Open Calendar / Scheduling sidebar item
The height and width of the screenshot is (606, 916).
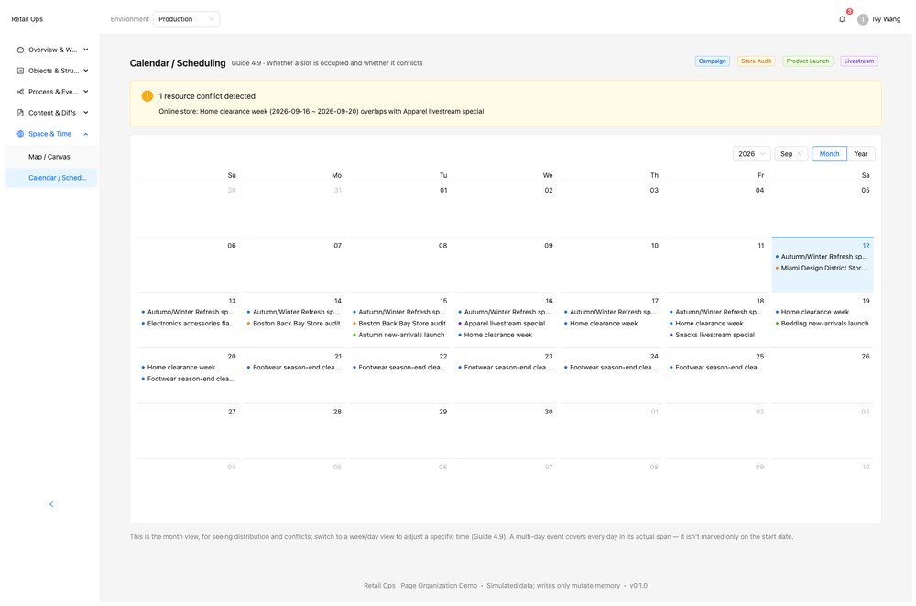coord(51,179)
